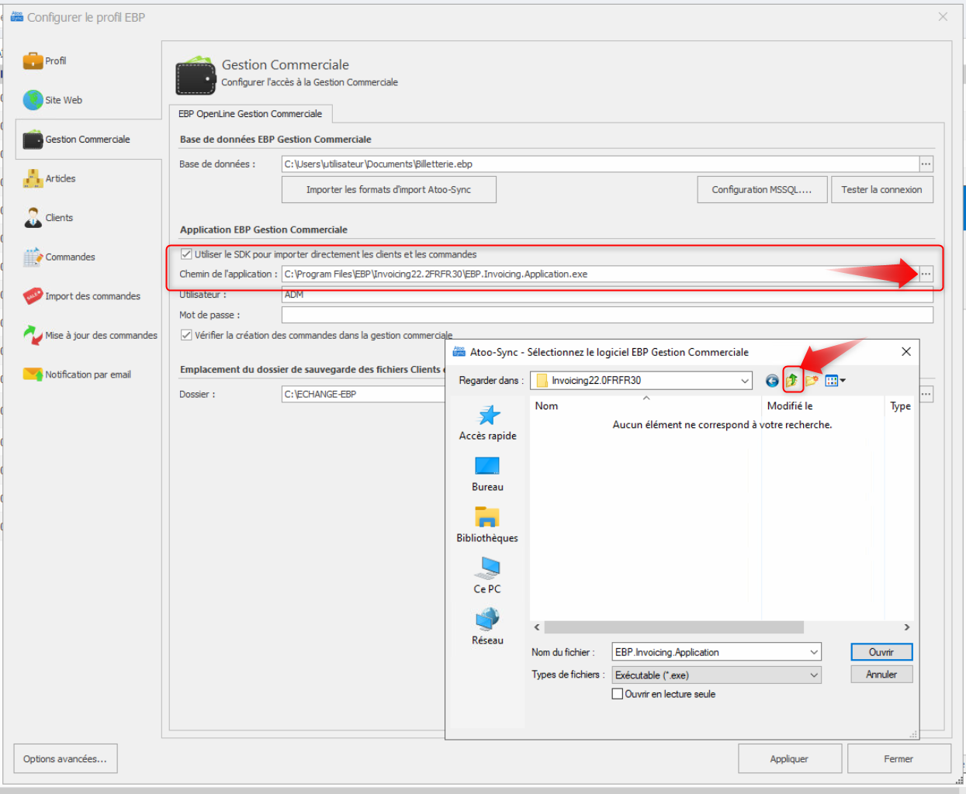The height and width of the screenshot is (794, 966).
Task: Click the Appliquer button
Action: click(x=790, y=759)
